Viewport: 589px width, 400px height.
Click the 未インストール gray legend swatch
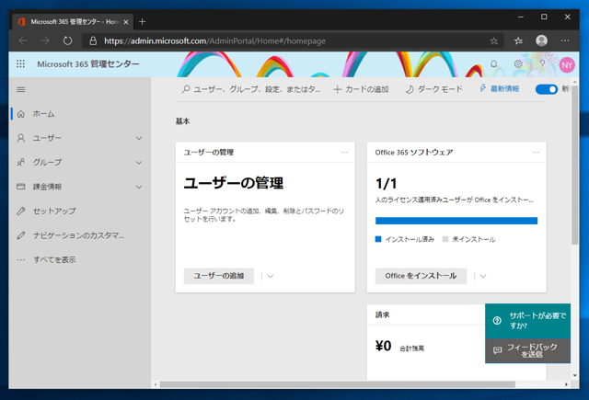[x=445, y=239]
